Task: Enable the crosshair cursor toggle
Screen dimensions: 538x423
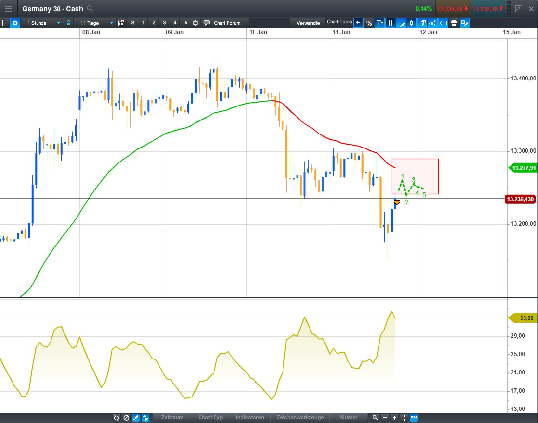Action: pos(401,23)
